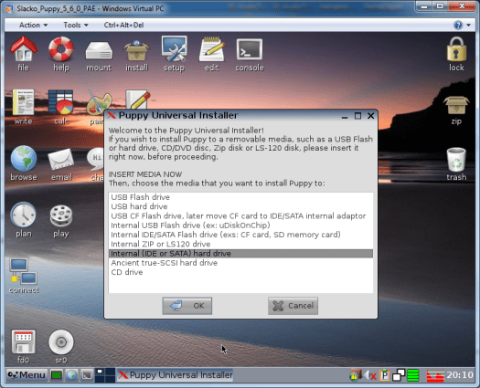
Task: Select USB hard drive option
Action: tap(240, 206)
